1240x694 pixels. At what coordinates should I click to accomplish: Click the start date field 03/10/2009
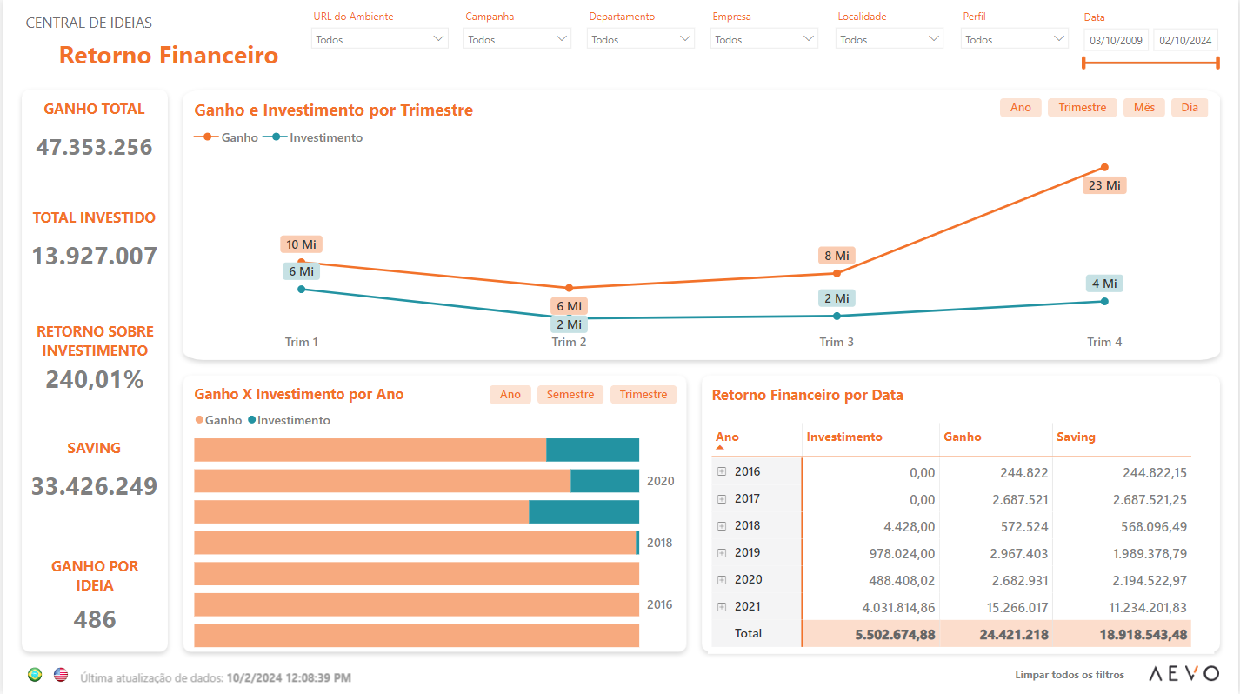pyautogui.click(x=1117, y=40)
